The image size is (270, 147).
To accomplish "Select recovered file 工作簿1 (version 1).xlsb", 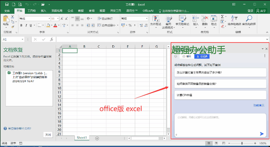I will 29,77.
